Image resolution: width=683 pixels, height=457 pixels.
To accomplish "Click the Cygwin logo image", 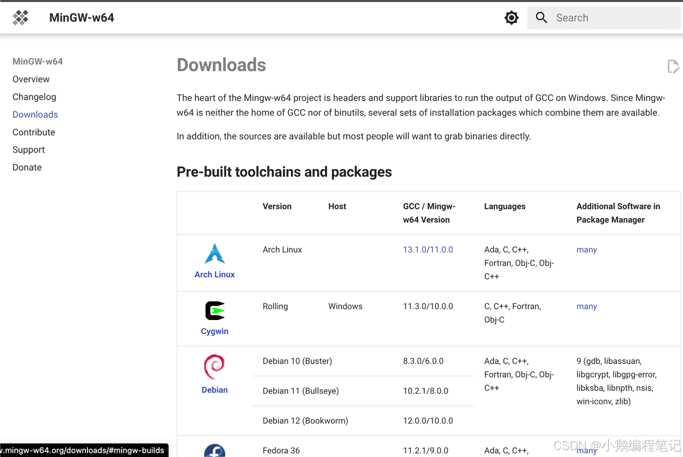I will [x=215, y=310].
